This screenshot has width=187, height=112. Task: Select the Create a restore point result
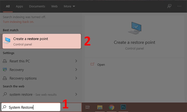pos(42,41)
